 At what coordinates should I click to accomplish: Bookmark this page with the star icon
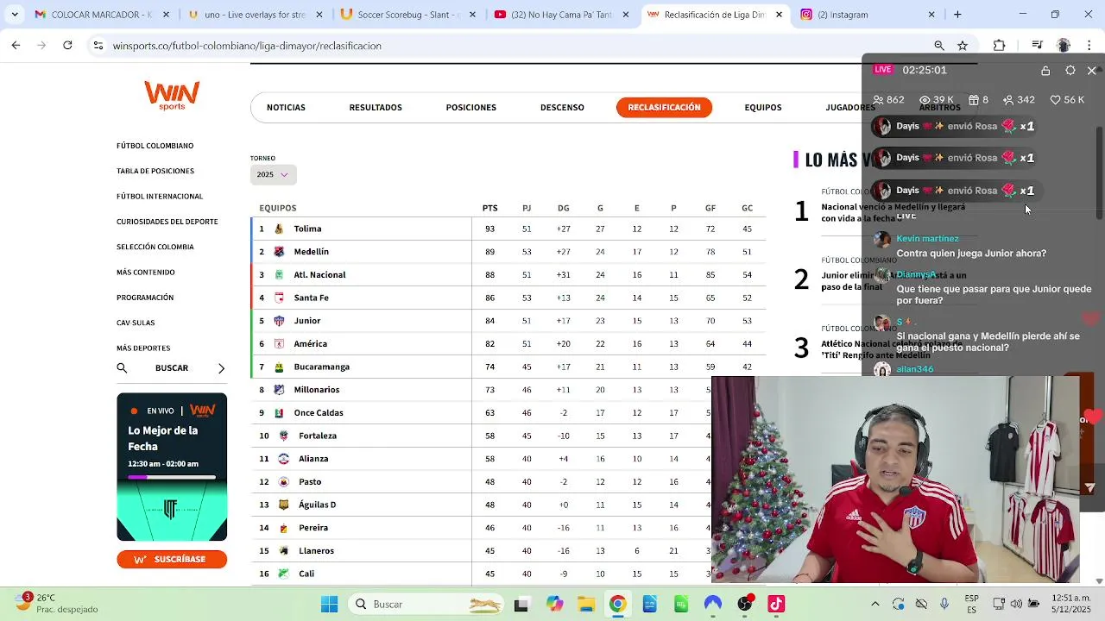[963, 46]
